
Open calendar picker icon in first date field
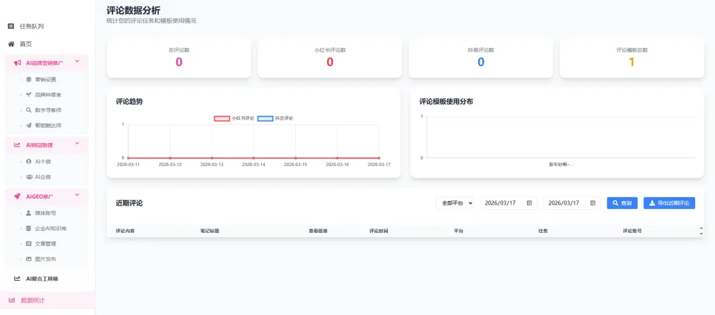[x=530, y=203]
